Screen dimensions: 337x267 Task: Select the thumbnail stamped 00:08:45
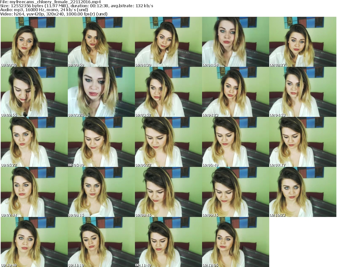click(168, 192)
